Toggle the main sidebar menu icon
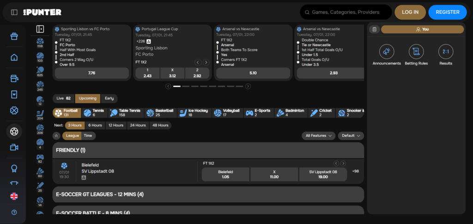The image size is (473, 224). click(14, 12)
